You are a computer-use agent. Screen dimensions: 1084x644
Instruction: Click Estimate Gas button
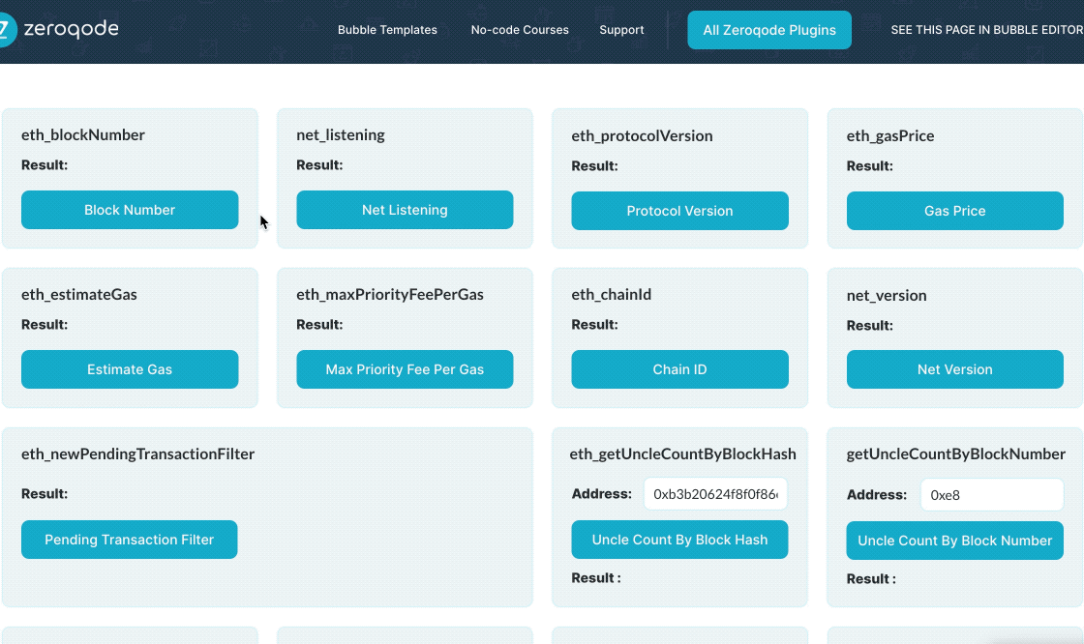(x=130, y=369)
